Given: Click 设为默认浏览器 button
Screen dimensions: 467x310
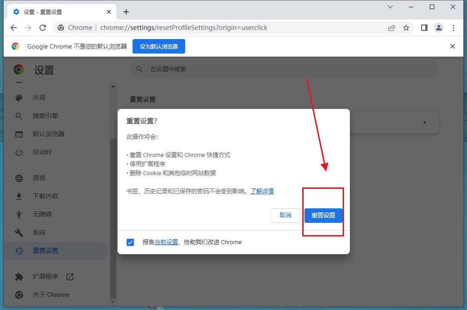Looking at the screenshot, I should coord(159,46).
